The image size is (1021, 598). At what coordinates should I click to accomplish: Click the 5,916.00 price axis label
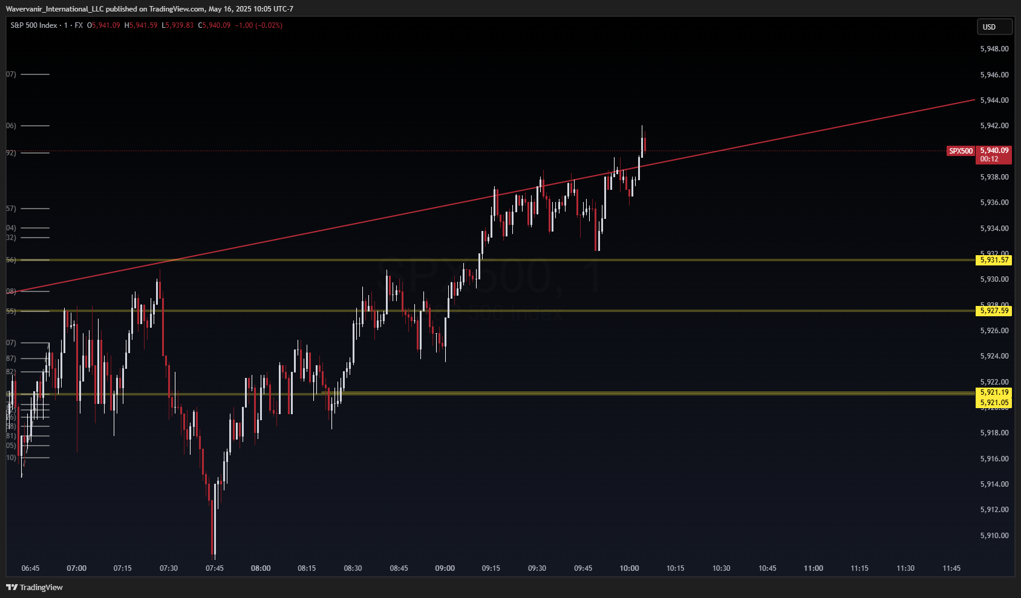[994, 459]
